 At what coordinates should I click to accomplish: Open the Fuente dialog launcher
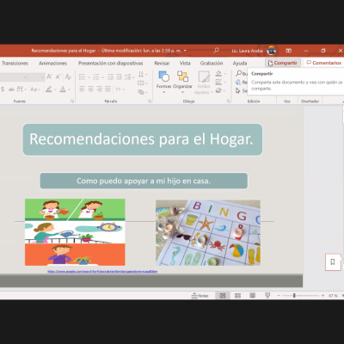[x=72, y=101]
